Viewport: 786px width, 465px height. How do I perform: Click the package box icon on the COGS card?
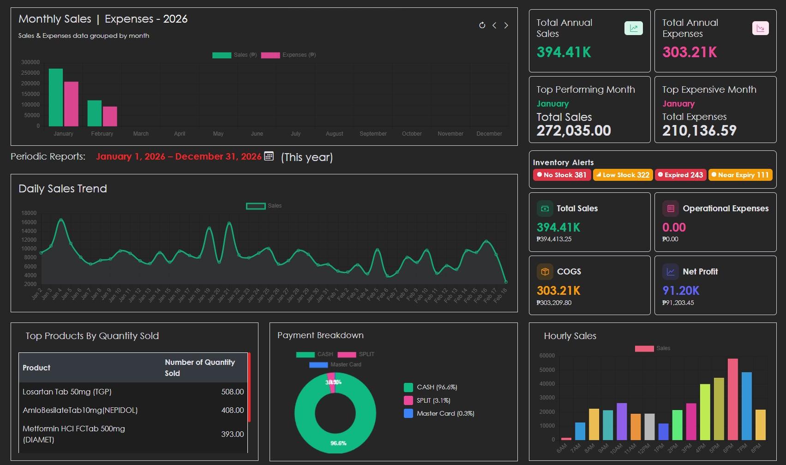(545, 272)
